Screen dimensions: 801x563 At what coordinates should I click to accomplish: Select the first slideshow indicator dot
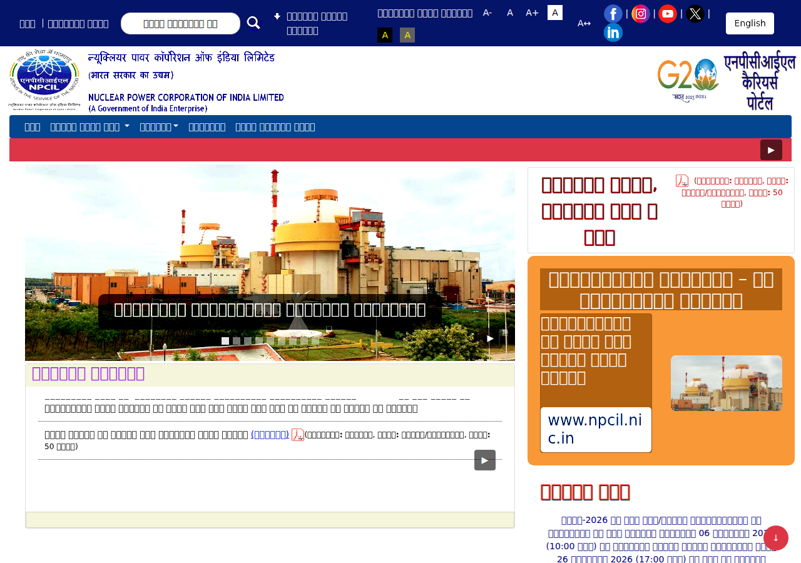pyautogui.click(x=225, y=341)
